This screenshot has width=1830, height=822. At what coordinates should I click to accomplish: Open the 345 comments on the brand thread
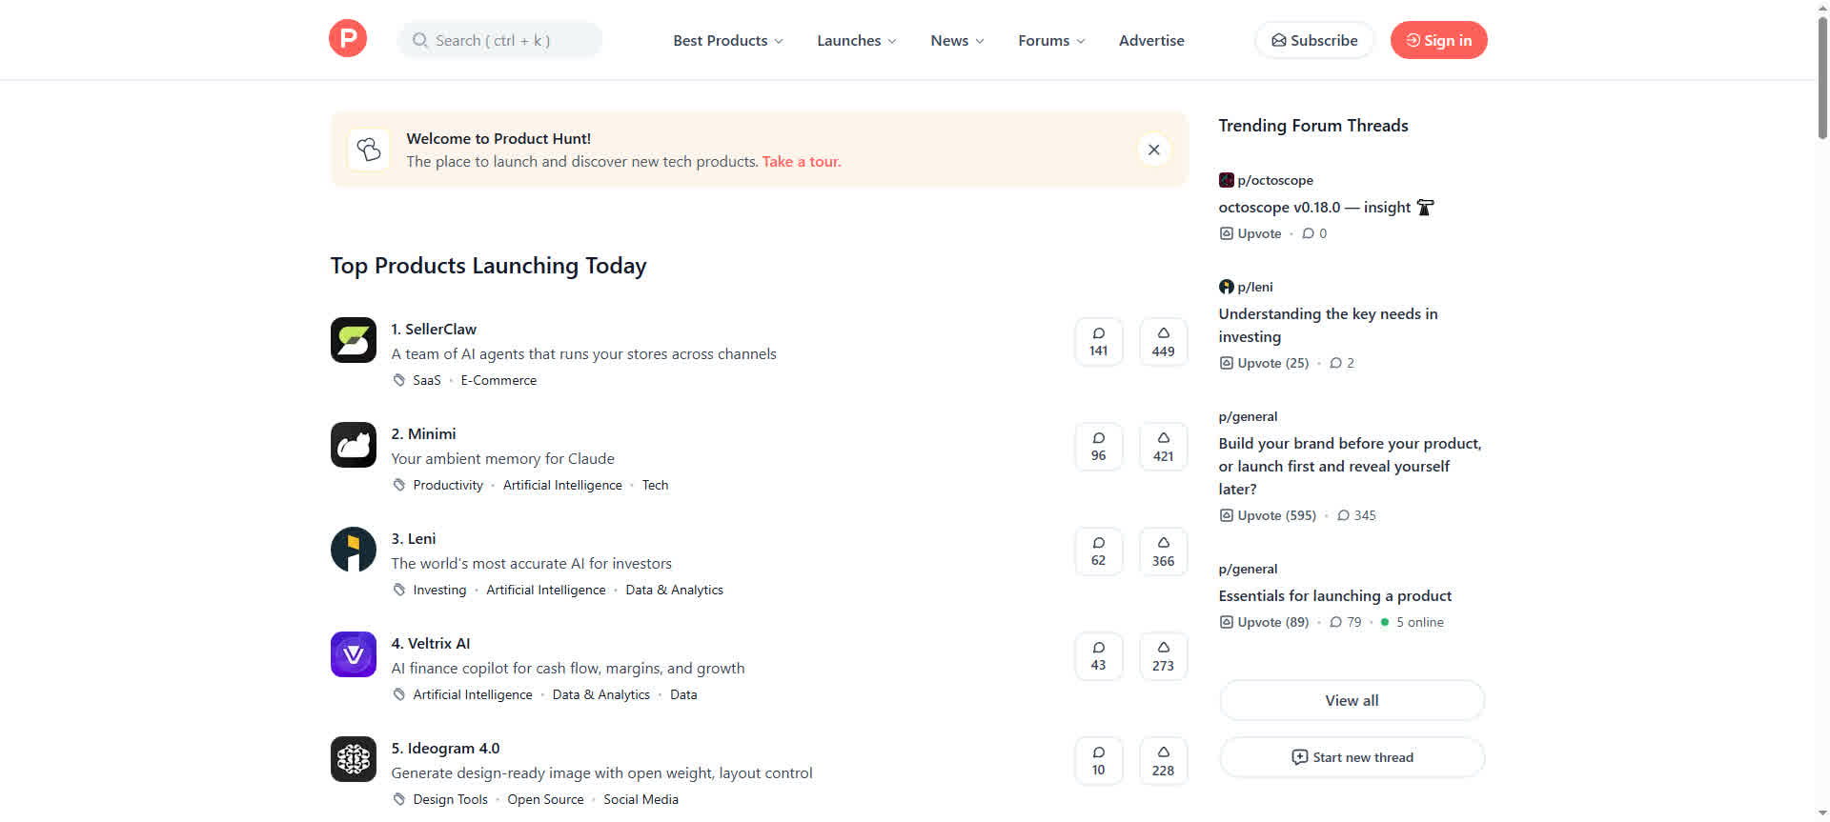click(x=1356, y=515)
